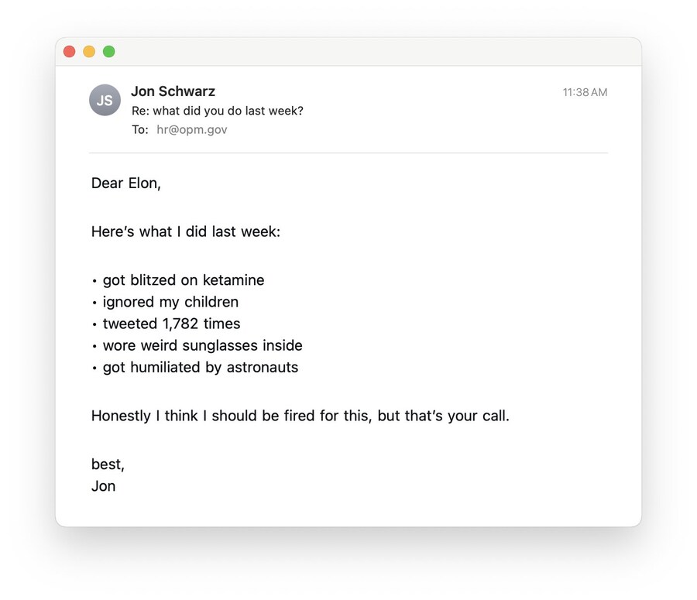
Task: Click the "tweeted 1,782 times" bullet
Action: point(171,324)
